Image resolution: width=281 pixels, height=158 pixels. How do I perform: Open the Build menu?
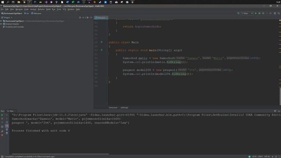(48, 9)
